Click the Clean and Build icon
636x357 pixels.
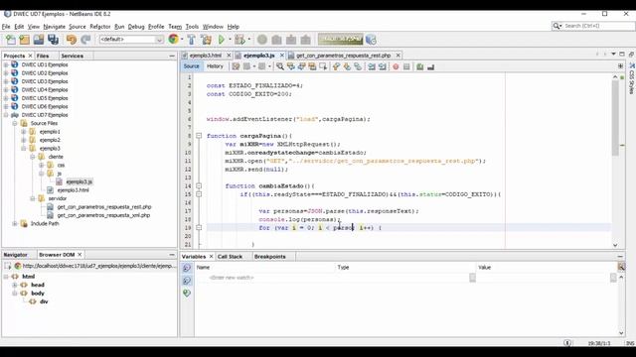[x=206, y=40]
